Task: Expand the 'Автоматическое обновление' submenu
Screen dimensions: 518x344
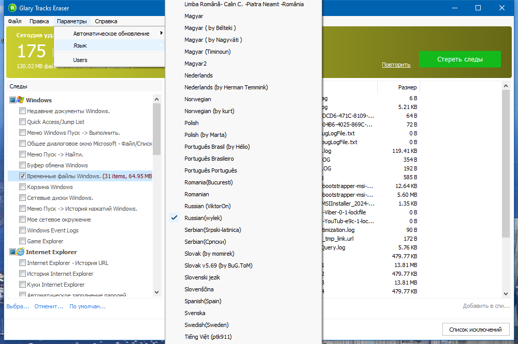Action: pos(109,34)
